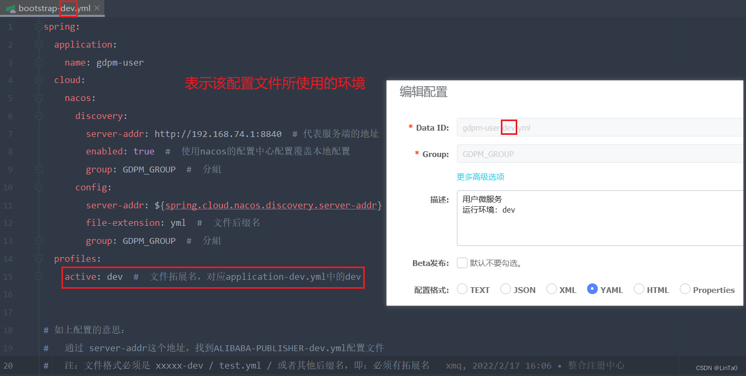This screenshot has width=746, height=376.
Task: Click 'file-extension' key on line 12
Action: [x=123, y=223]
